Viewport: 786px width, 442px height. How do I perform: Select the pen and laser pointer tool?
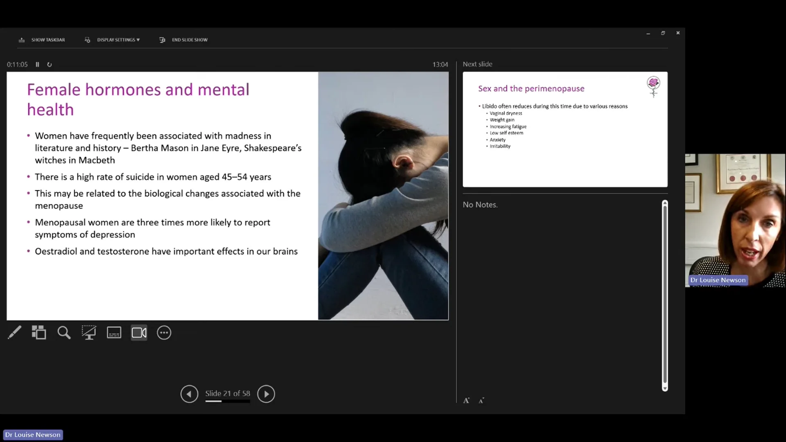pos(14,333)
